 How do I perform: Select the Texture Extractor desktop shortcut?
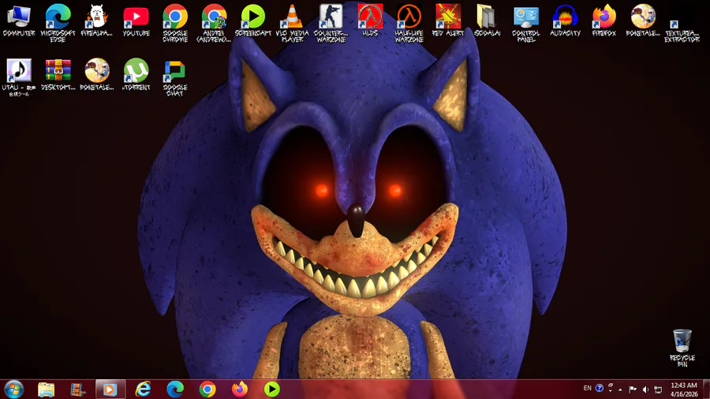click(682, 30)
